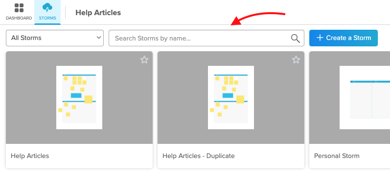Switch to the DASHBOARD tab label
This screenshot has width=390, height=179.
19,18
